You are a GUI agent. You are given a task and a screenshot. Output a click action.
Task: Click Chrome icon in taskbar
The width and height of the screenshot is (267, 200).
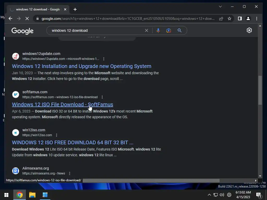click(19, 195)
